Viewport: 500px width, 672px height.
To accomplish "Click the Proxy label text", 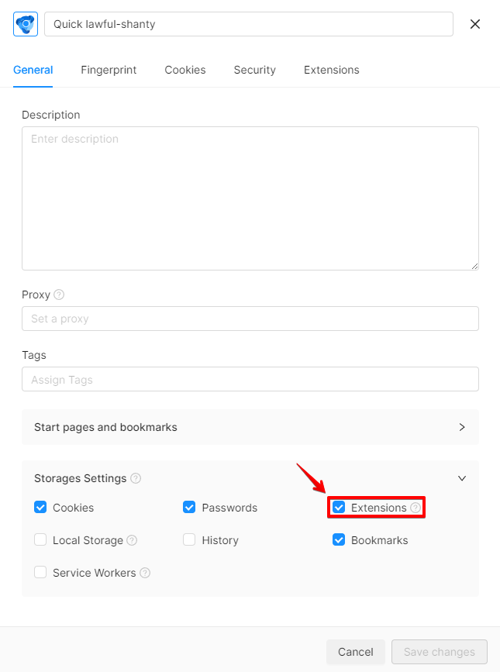I will click(36, 295).
